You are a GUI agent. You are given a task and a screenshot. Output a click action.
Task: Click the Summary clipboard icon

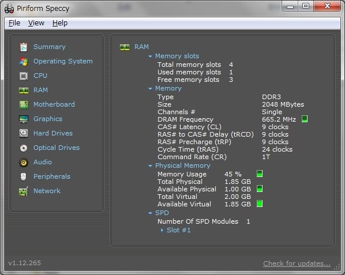(24, 47)
